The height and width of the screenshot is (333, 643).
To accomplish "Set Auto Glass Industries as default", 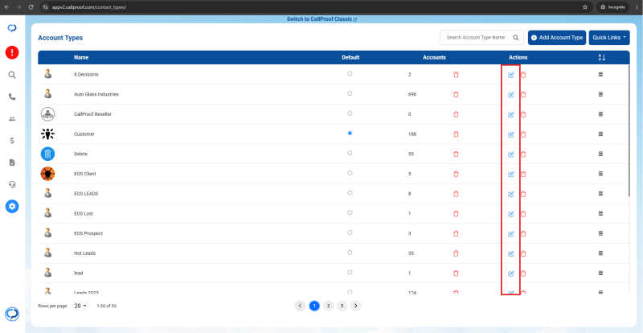I will (350, 93).
